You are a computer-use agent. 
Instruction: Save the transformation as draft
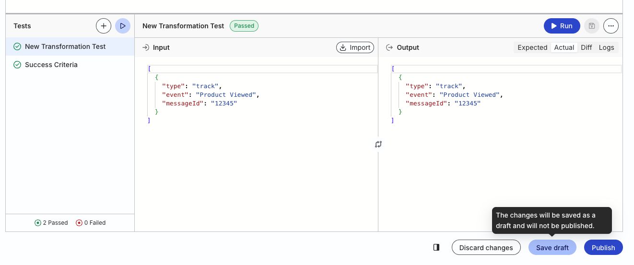(552, 247)
